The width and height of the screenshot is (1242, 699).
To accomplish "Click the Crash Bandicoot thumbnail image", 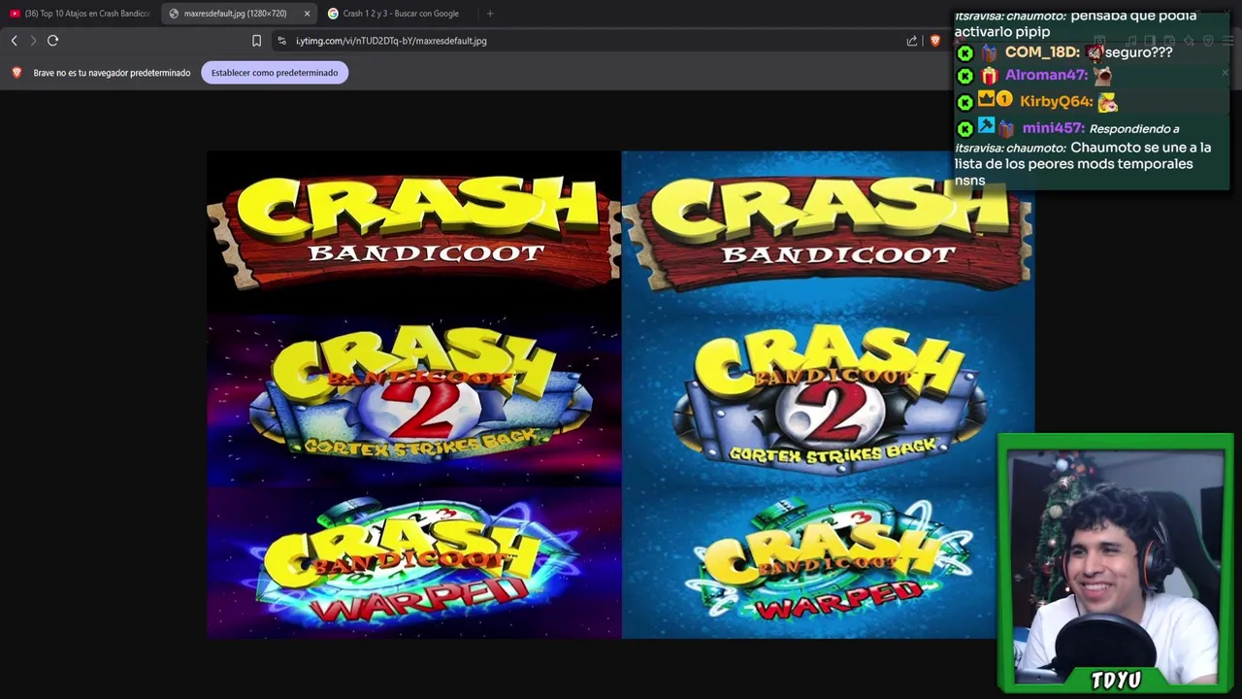I will pos(621,395).
